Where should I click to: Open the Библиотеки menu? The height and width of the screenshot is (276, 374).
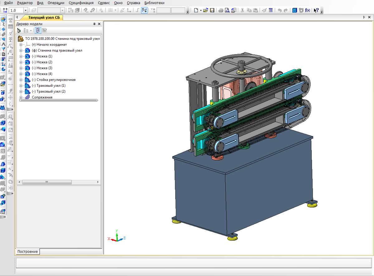(x=154, y=3)
